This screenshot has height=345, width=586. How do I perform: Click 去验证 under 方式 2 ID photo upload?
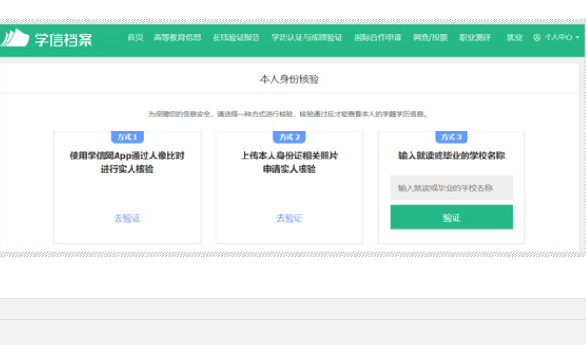[289, 218]
